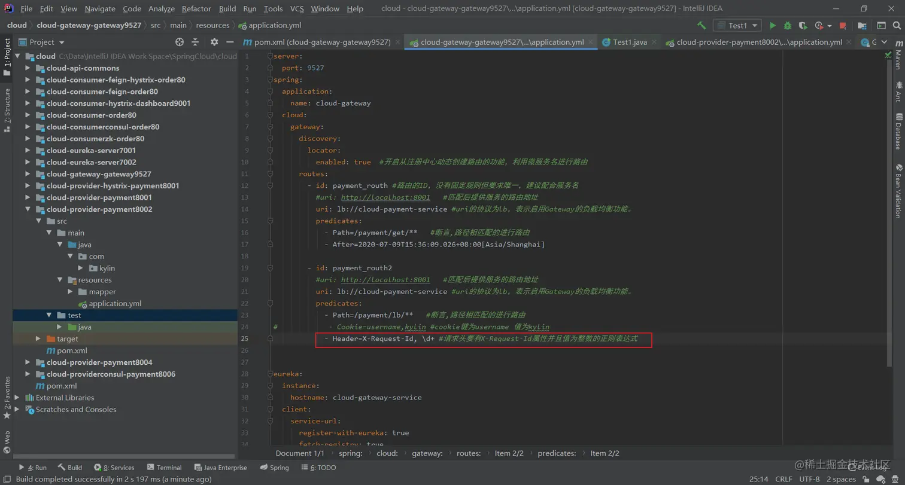Stop the process with red square icon

(x=843, y=26)
